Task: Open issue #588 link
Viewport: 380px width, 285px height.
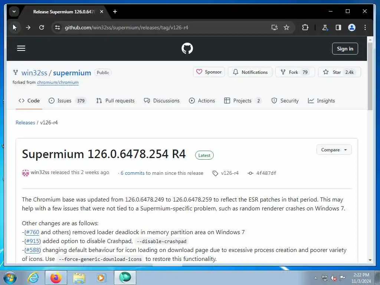Action: pos(33,250)
